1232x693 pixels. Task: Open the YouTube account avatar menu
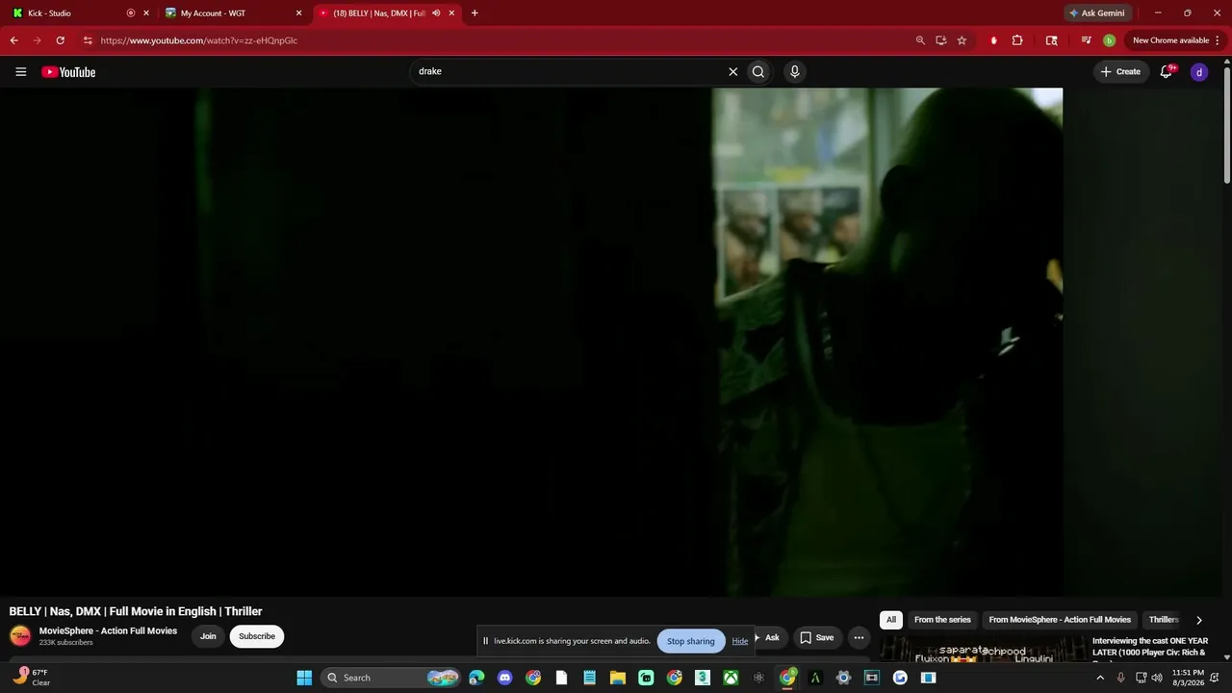[1199, 72]
